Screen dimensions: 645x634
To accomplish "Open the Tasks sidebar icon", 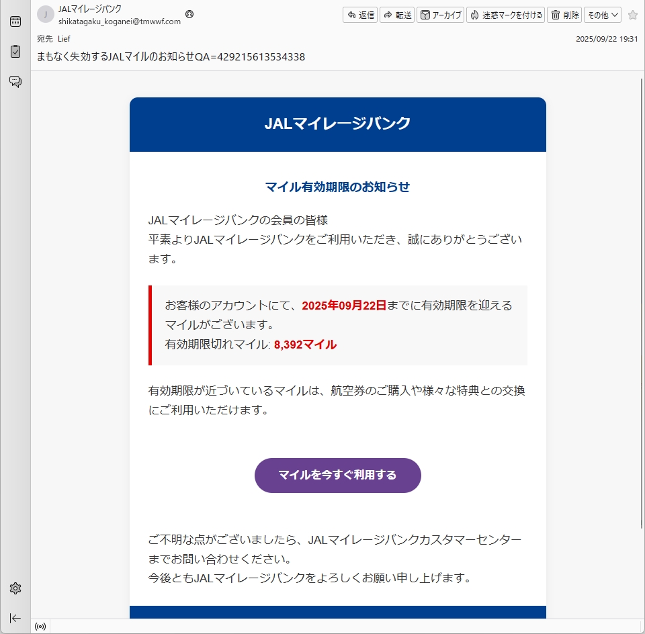I will pyautogui.click(x=15, y=52).
